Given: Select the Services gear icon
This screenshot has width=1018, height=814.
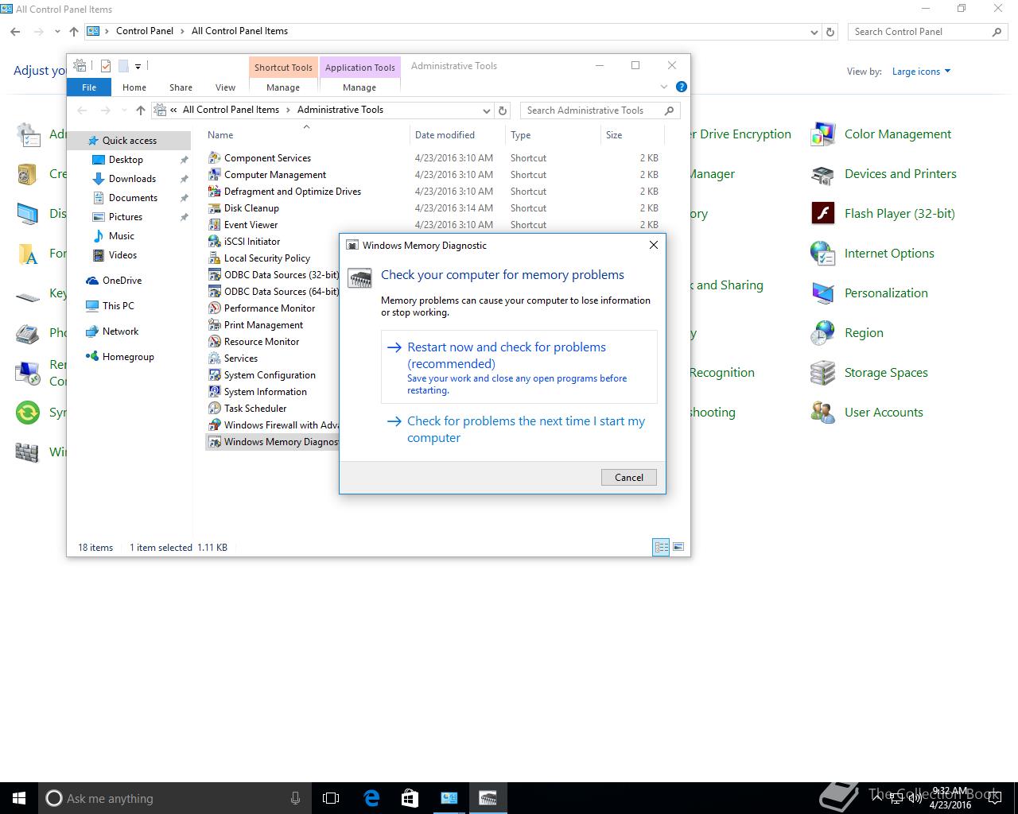Looking at the screenshot, I should point(214,358).
